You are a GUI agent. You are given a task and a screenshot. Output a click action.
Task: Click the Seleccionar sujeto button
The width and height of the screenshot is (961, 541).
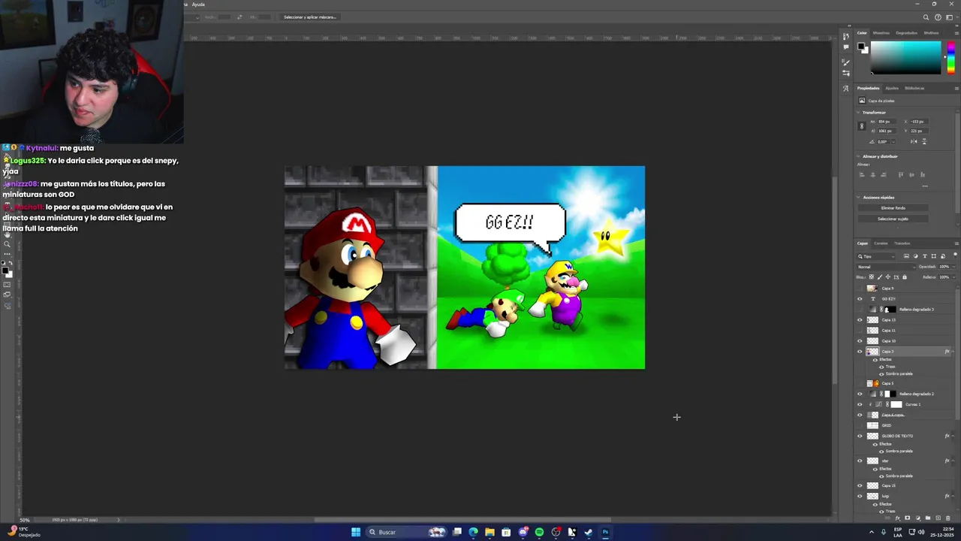893,219
